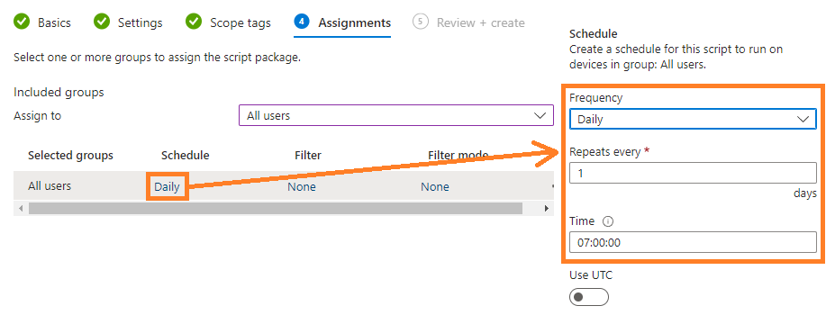
Task: Click the Settings step green checkmark icon
Action: pos(102,22)
